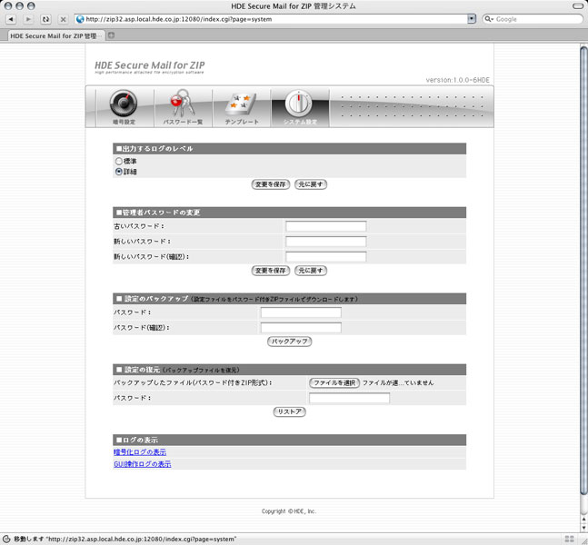Click the window toolbar toggle pill button
Screen dimensions: 588x545
coord(578,6)
